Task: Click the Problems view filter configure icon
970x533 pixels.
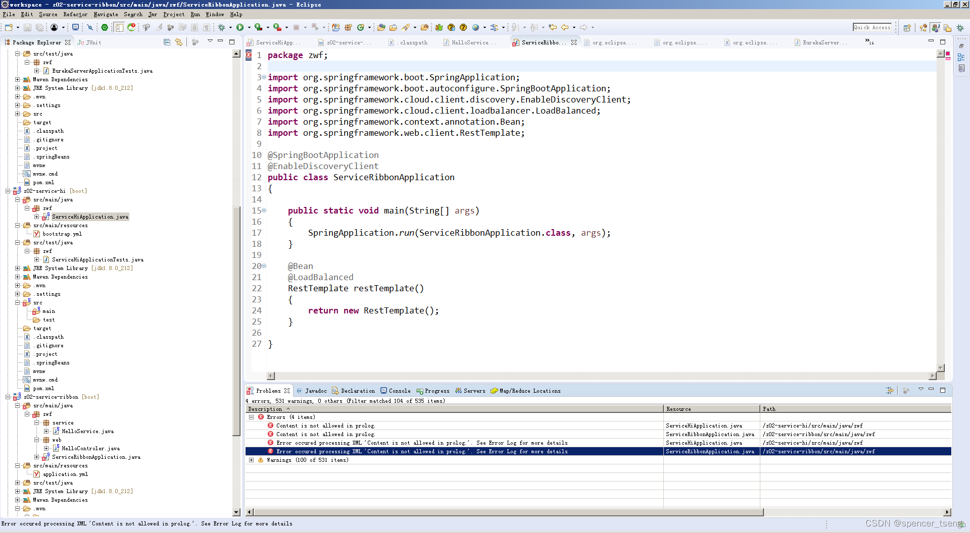Action: (890, 390)
